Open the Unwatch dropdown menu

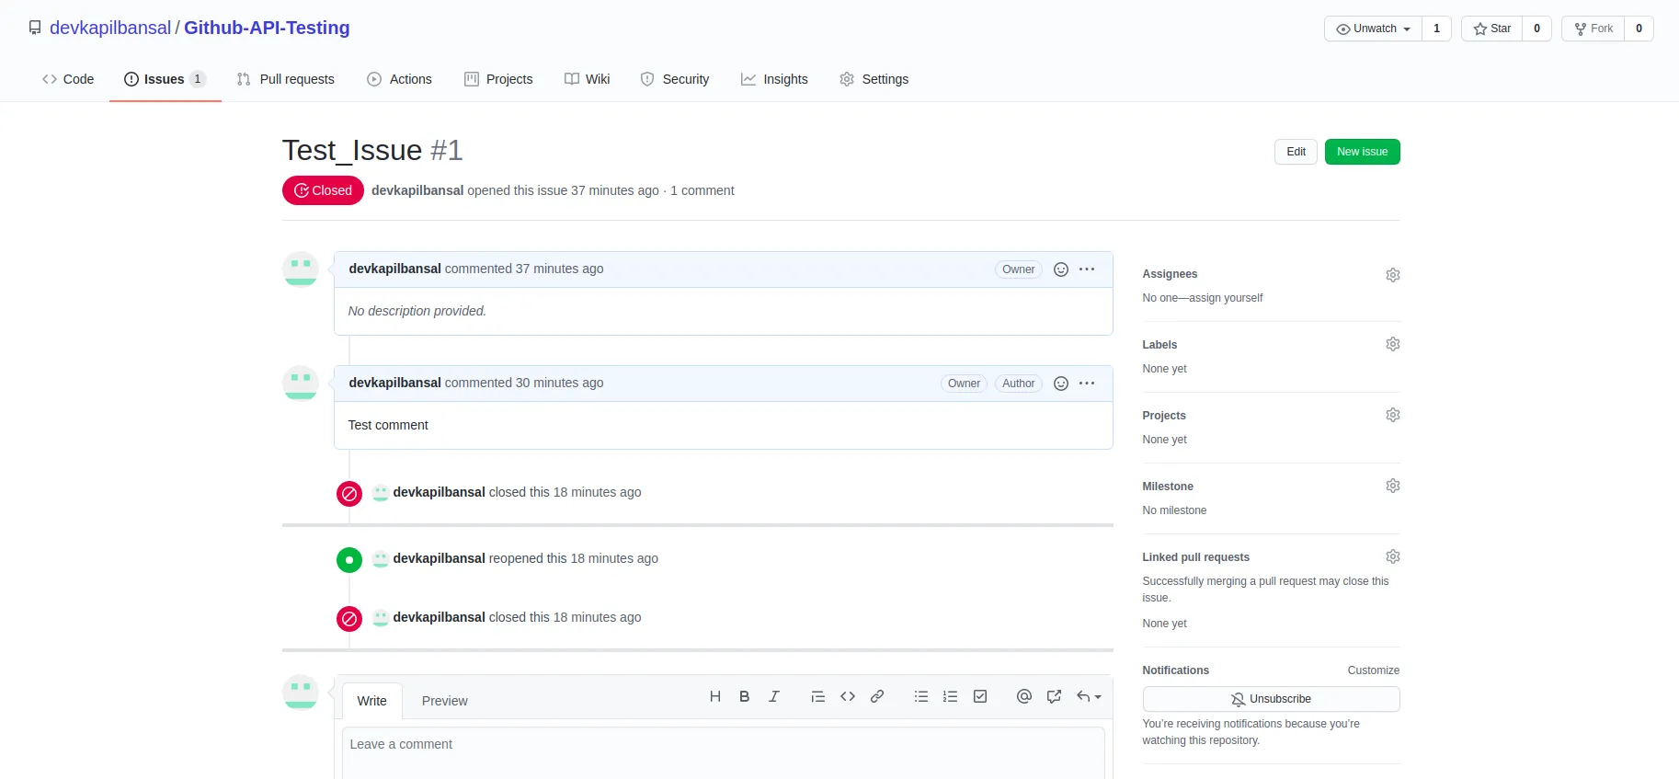pyautogui.click(x=1373, y=29)
